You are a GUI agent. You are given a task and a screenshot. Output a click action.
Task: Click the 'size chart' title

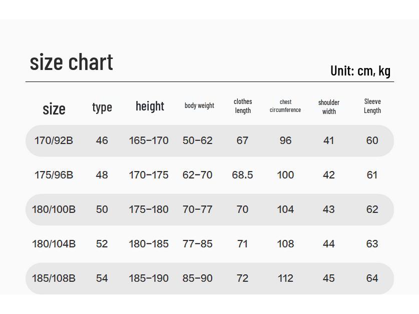[x=71, y=62]
